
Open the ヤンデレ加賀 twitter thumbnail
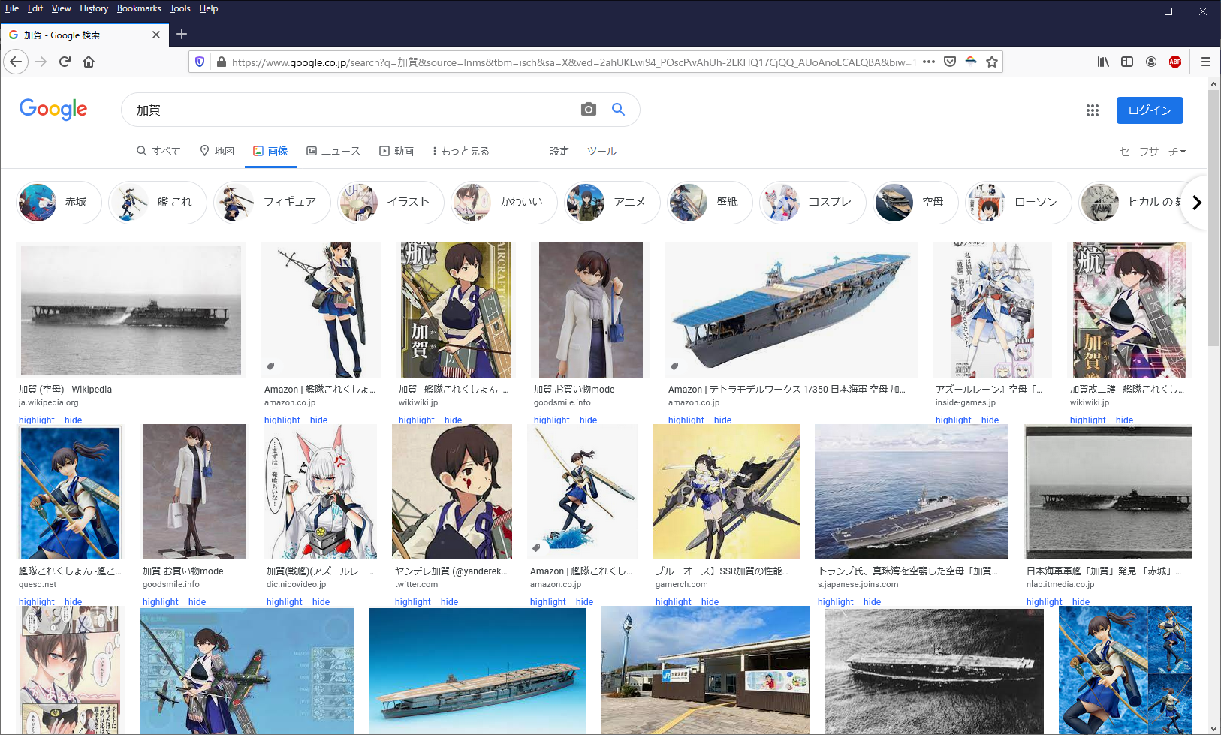(452, 492)
